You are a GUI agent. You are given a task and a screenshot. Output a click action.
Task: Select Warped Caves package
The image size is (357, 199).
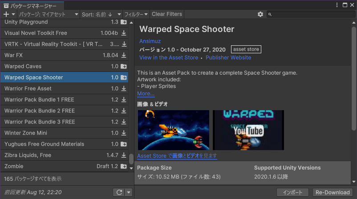point(65,66)
